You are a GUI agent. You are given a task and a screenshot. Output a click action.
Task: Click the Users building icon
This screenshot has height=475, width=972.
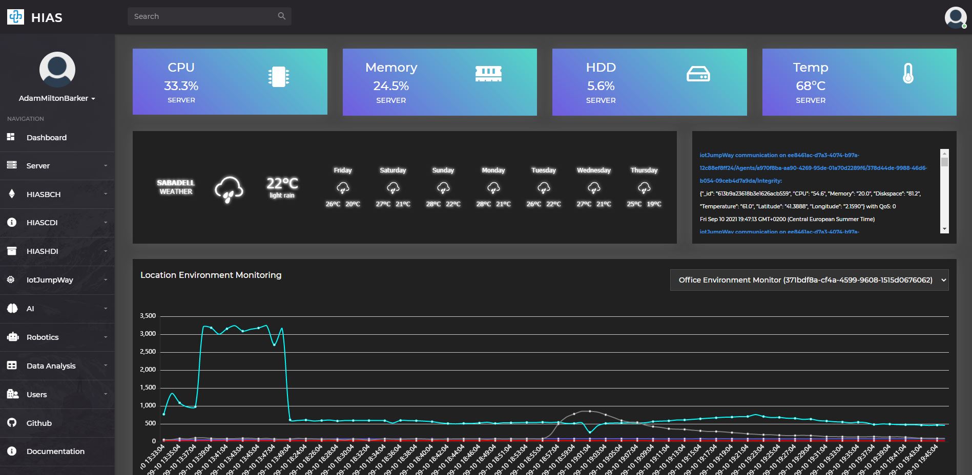pos(12,394)
